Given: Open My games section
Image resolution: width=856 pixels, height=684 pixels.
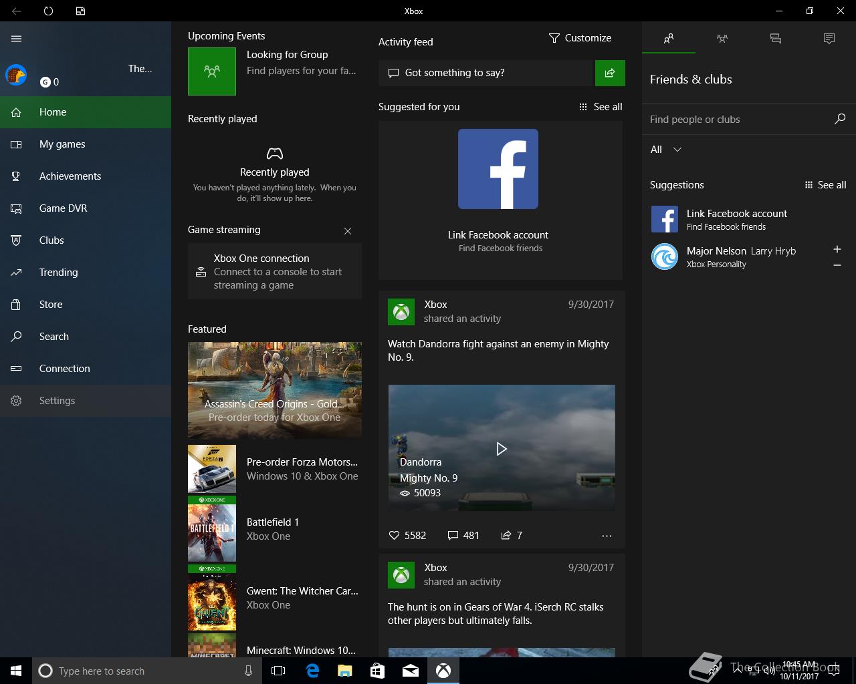Looking at the screenshot, I should [x=86, y=144].
